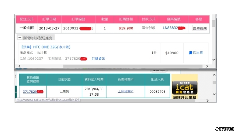The width and height of the screenshot is (236, 132).
Task: Click the upper panel vertical scrollbar thumb
Action: pyautogui.click(x=214, y=23)
